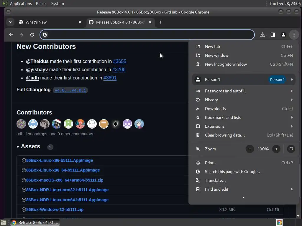
Task: Download 86Box-Windows-32-b5111.zip
Action: tap(55, 210)
